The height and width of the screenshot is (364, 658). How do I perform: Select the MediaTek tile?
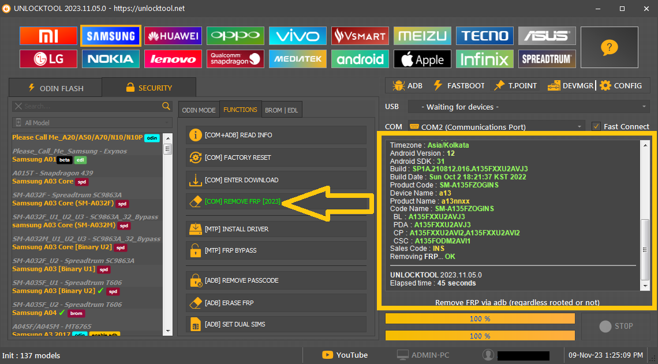pyautogui.click(x=297, y=59)
